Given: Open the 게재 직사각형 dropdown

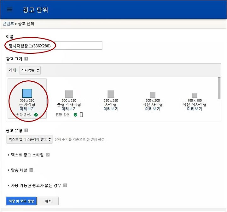Looking at the screenshot, I should pos(30,70).
